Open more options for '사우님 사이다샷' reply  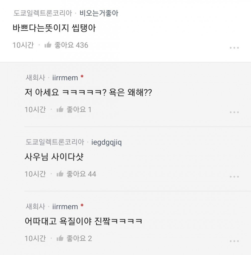[234, 177]
